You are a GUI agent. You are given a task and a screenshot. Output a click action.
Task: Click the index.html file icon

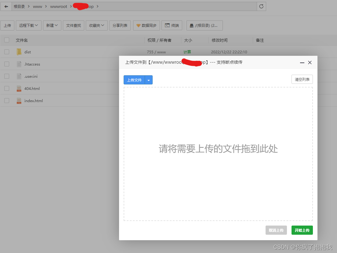[19, 101]
